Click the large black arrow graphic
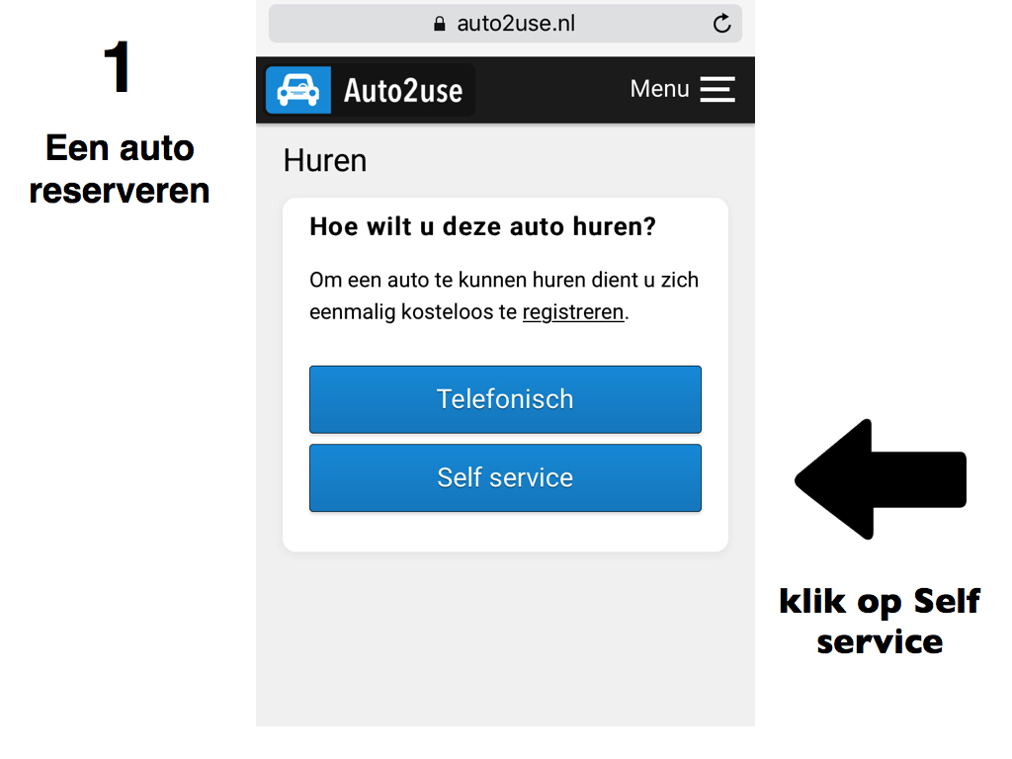This screenshot has width=1012, height=759. (x=881, y=479)
